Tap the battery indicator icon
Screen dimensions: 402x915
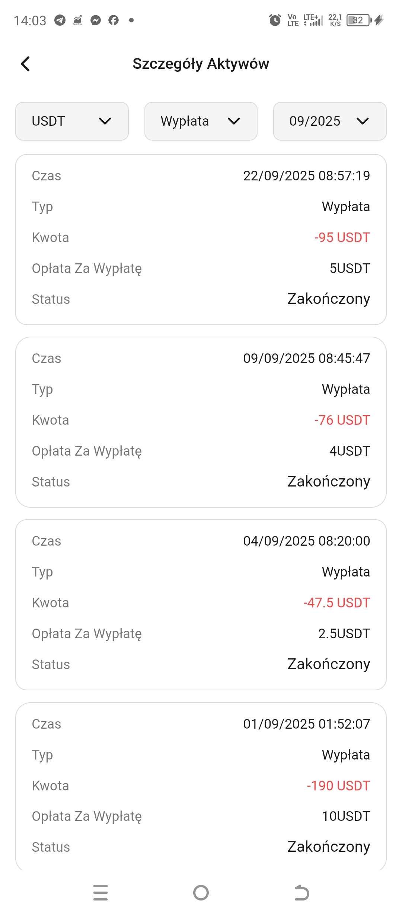pos(359,20)
